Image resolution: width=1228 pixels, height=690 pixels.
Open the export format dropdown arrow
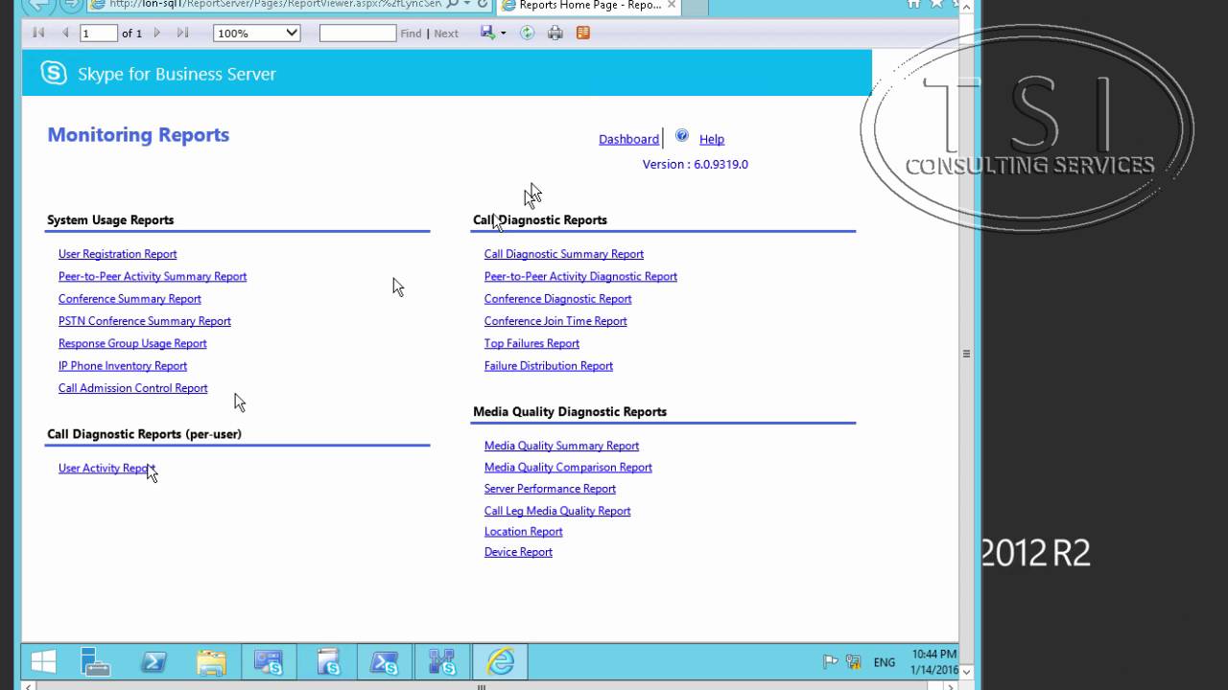point(503,34)
